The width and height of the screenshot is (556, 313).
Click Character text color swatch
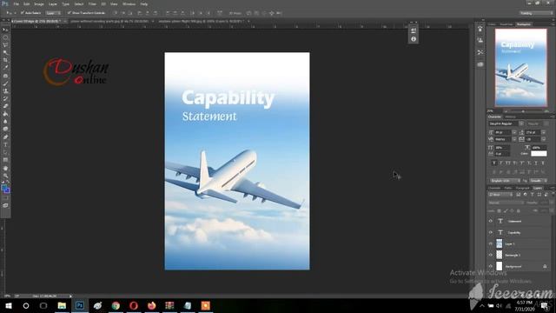539,153
